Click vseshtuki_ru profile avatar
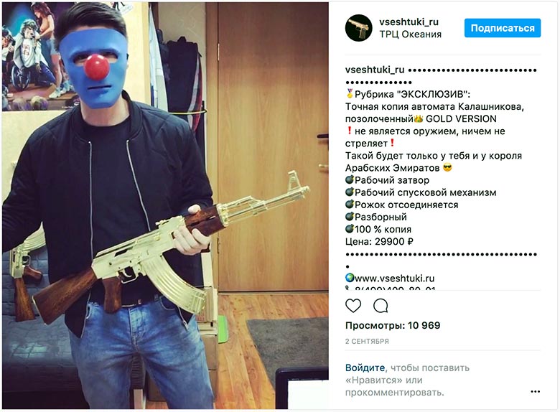The height and width of the screenshot is (412, 560). [358, 28]
